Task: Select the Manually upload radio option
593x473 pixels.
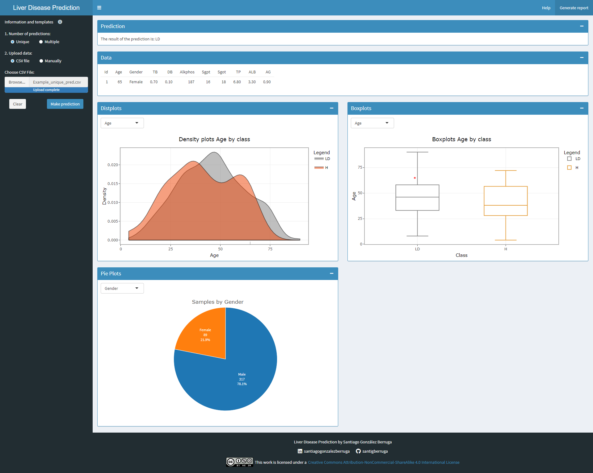Action: point(41,61)
